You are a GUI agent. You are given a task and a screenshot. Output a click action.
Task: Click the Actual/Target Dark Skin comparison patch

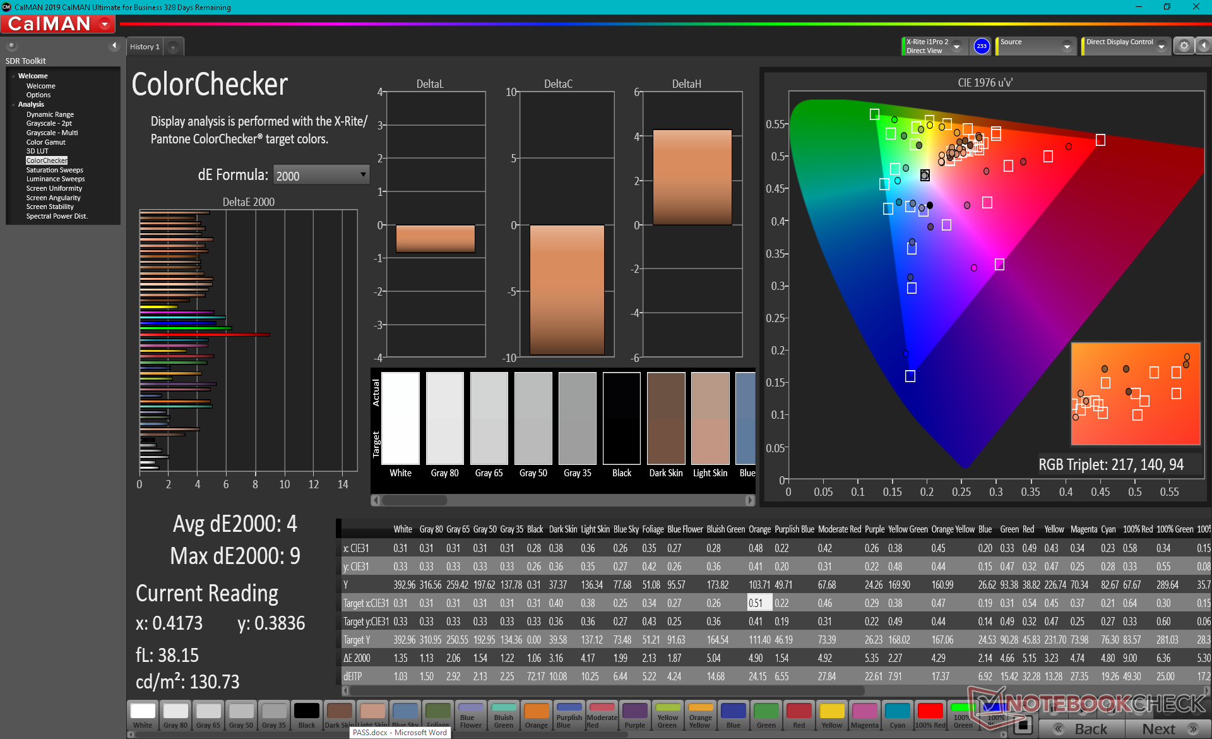pyautogui.click(x=666, y=418)
